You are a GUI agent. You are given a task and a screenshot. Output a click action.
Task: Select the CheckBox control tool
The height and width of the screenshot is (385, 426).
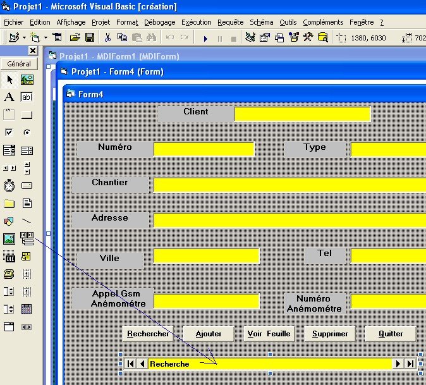click(9, 132)
